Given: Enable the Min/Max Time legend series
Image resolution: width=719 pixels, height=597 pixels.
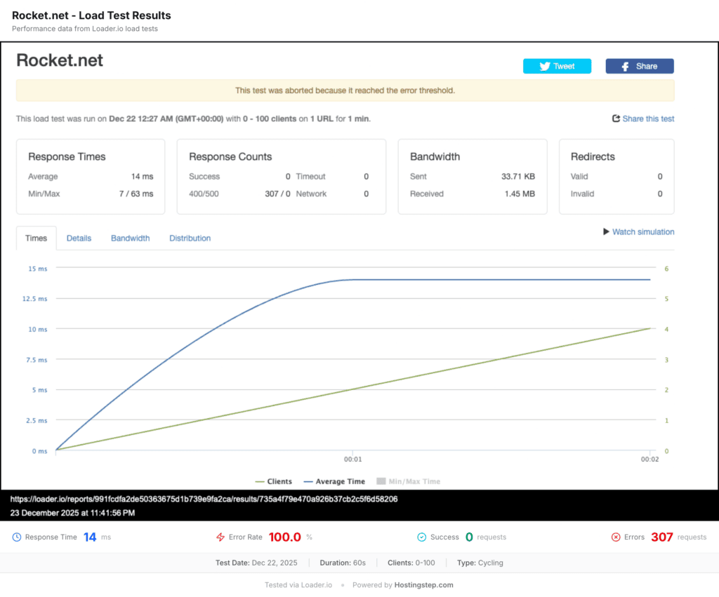Looking at the screenshot, I should [x=408, y=481].
